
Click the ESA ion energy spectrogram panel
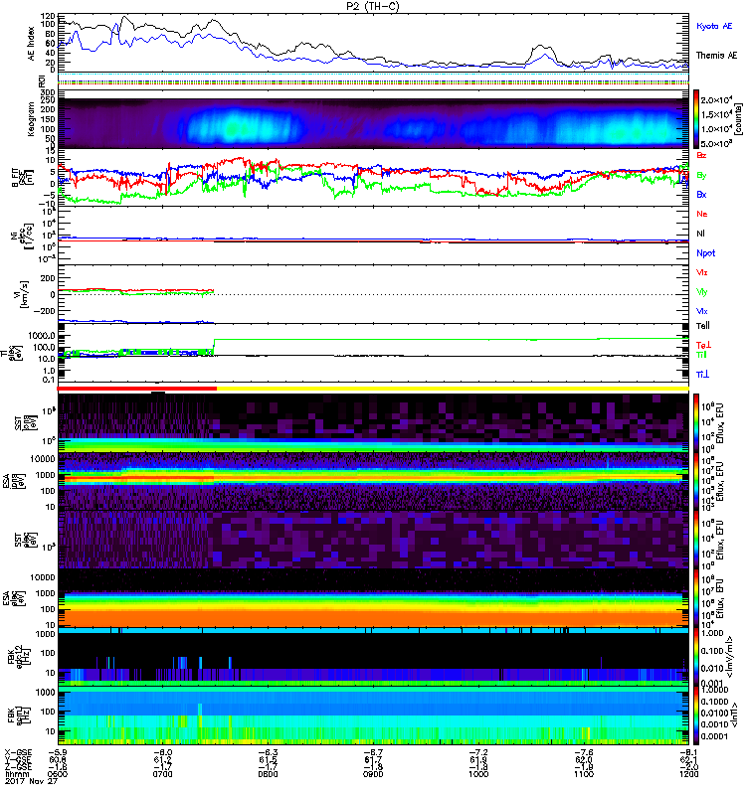click(373, 482)
